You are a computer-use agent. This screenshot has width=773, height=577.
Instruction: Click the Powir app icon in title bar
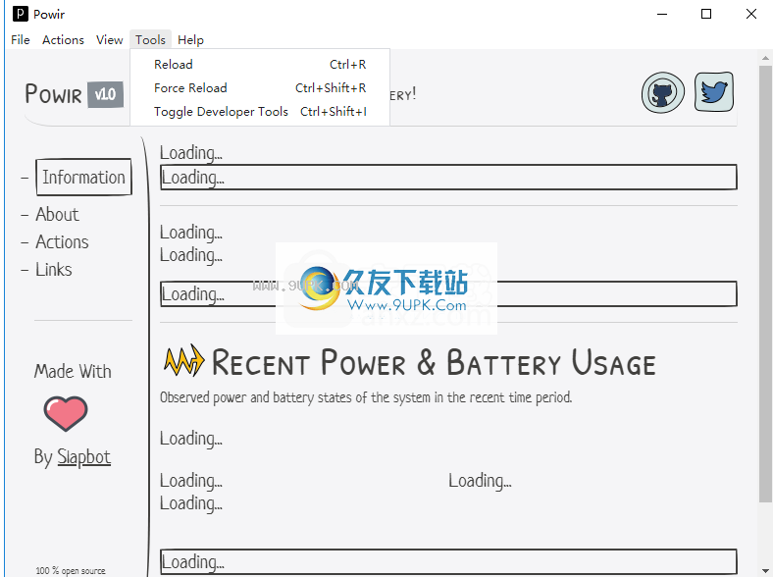(21, 14)
